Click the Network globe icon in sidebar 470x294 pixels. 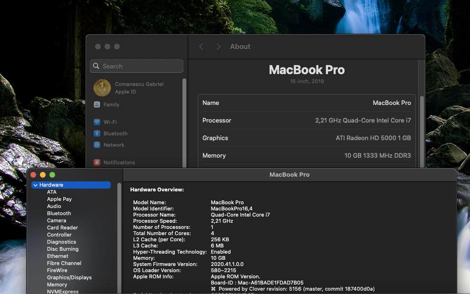(x=97, y=145)
